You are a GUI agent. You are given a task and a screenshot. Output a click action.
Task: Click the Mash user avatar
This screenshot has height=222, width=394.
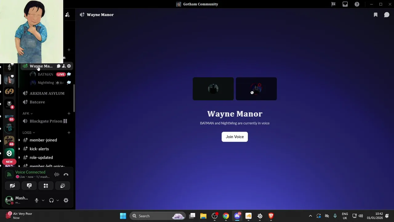coord(9,200)
